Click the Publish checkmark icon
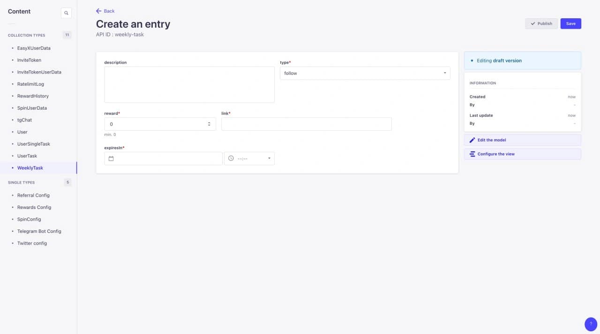This screenshot has height=334, width=600. pyautogui.click(x=532, y=23)
